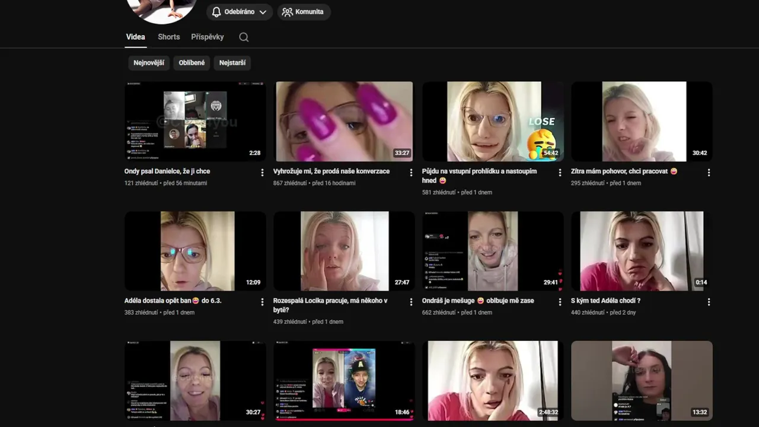Open the channel search magnifier icon
759x427 pixels.
click(244, 37)
